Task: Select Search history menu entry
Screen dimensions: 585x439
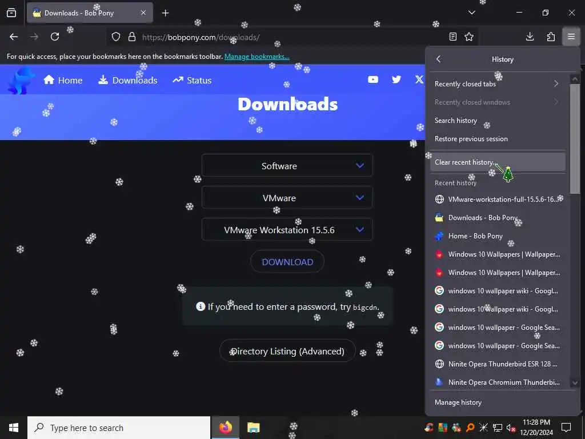Action: [x=498, y=120]
